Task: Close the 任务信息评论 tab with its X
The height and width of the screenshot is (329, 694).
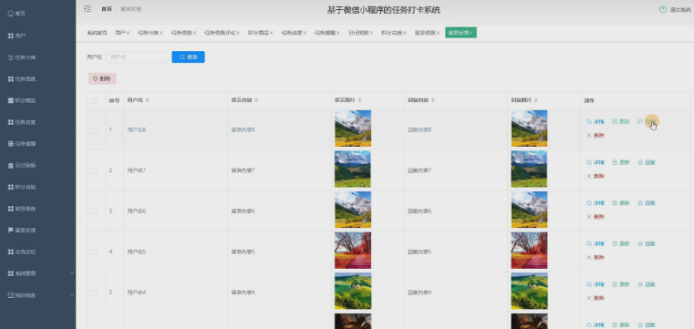Action: (x=238, y=33)
